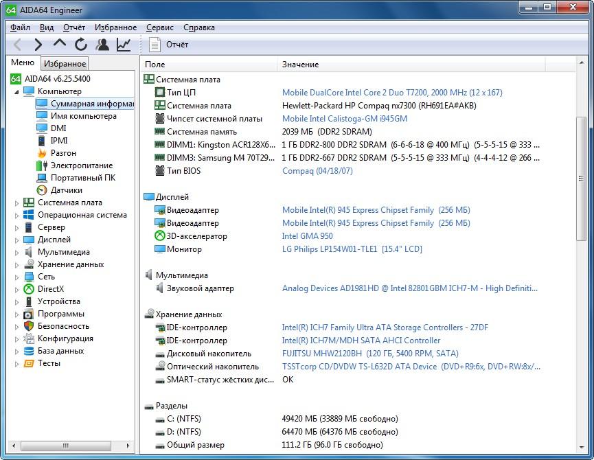Click the scroll down arrow of the report
The width and height of the screenshot is (594, 460).
(581, 448)
